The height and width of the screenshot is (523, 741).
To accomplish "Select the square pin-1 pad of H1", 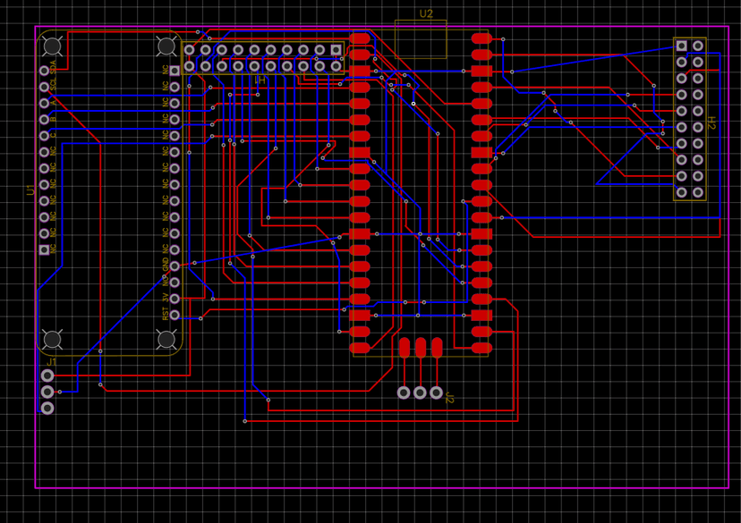I will point(336,50).
